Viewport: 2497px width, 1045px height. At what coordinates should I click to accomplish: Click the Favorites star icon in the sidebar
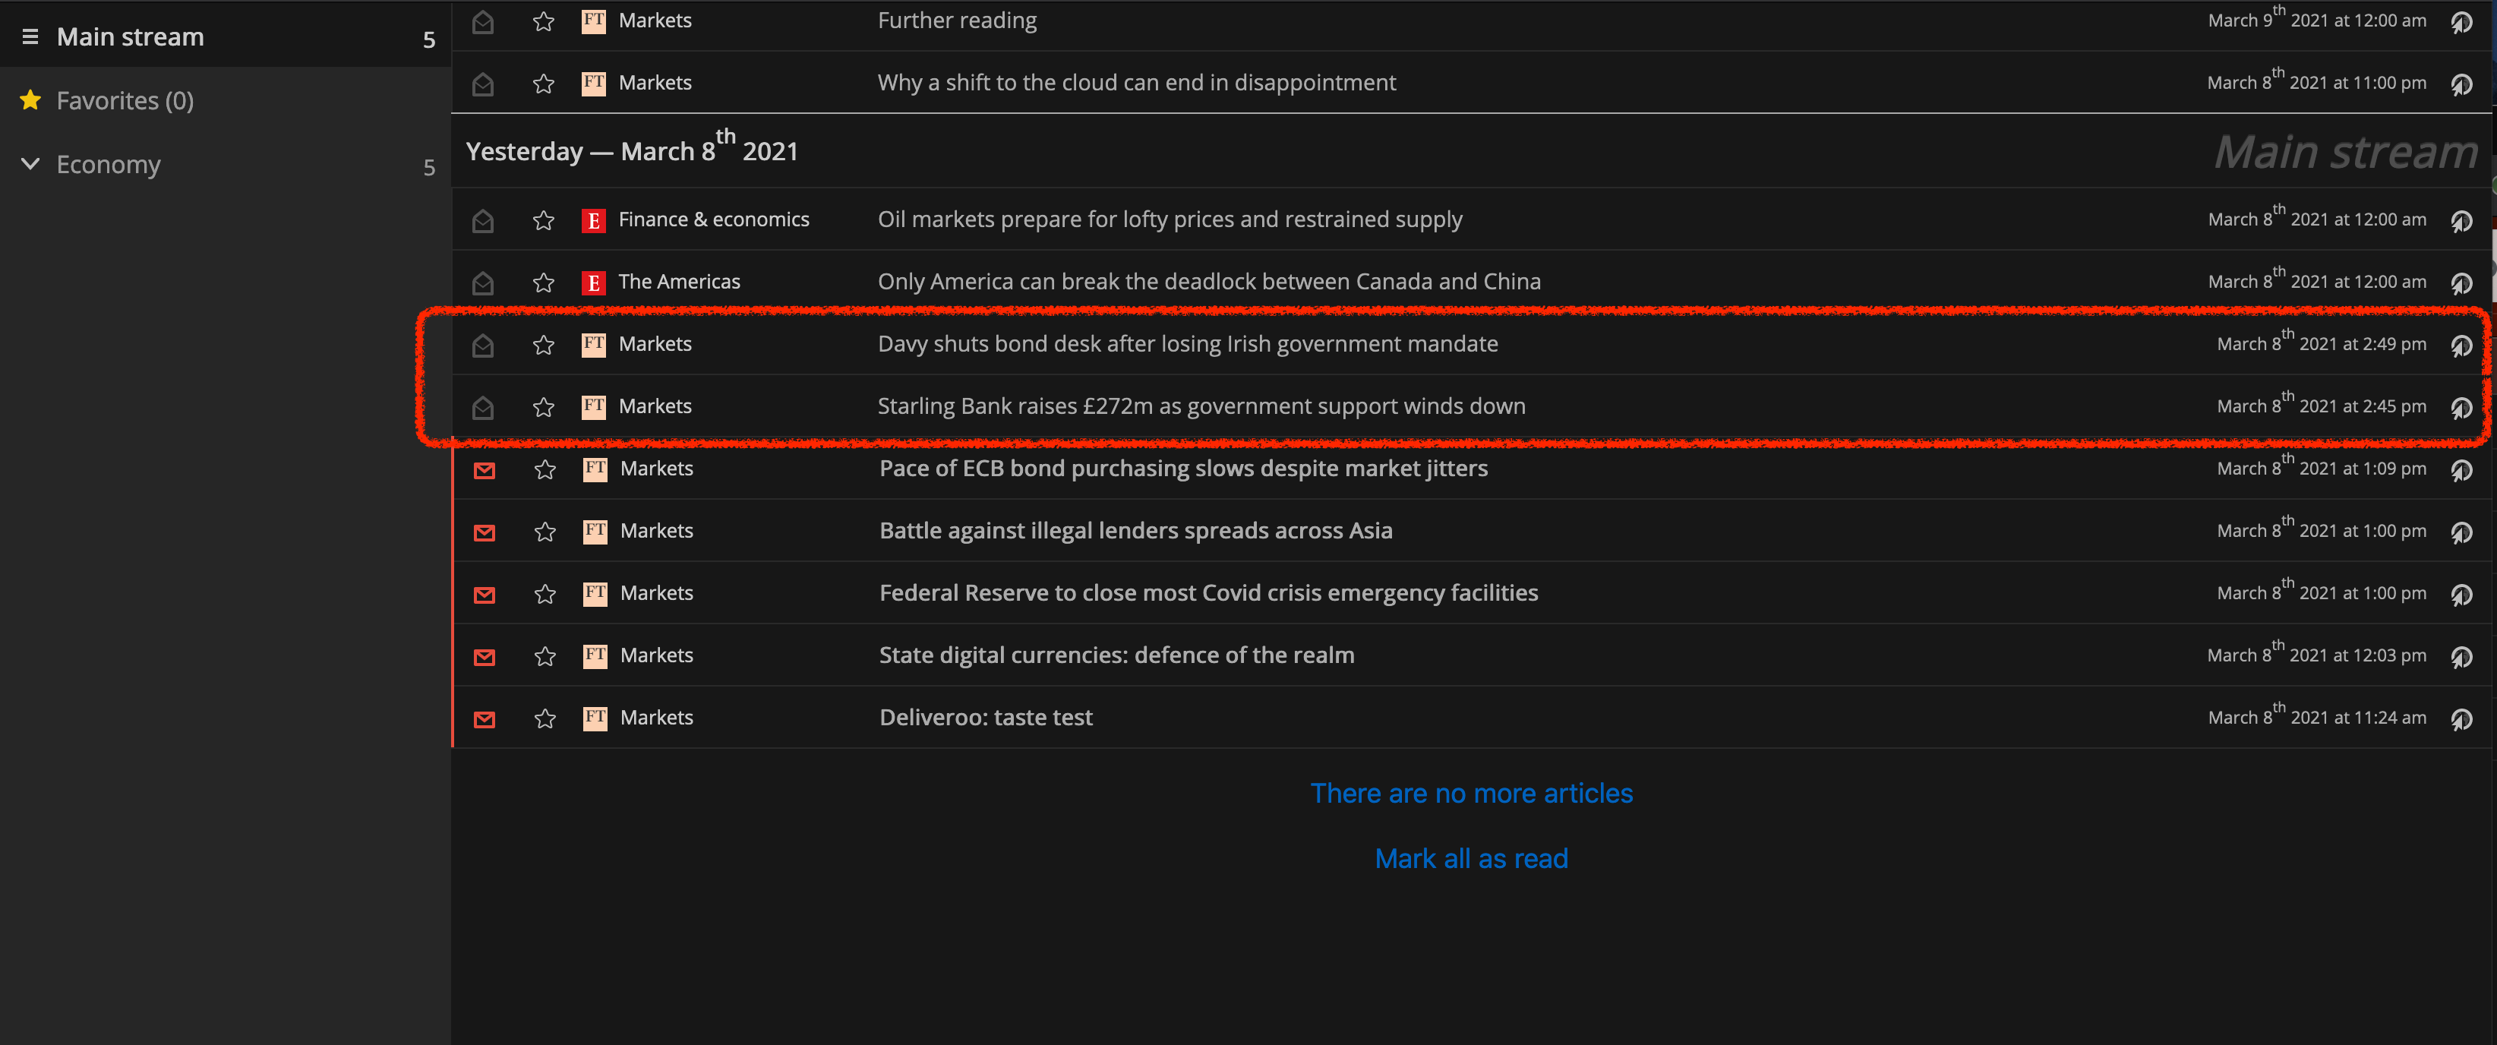tap(30, 99)
